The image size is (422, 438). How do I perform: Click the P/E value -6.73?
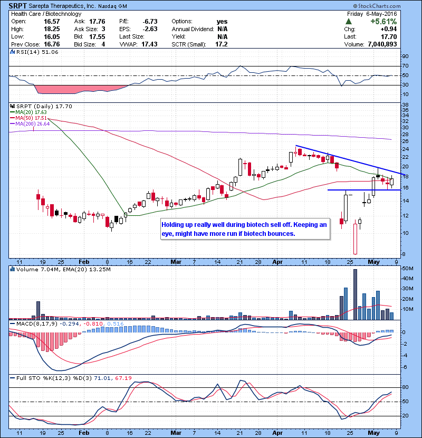(x=150, y=22)
